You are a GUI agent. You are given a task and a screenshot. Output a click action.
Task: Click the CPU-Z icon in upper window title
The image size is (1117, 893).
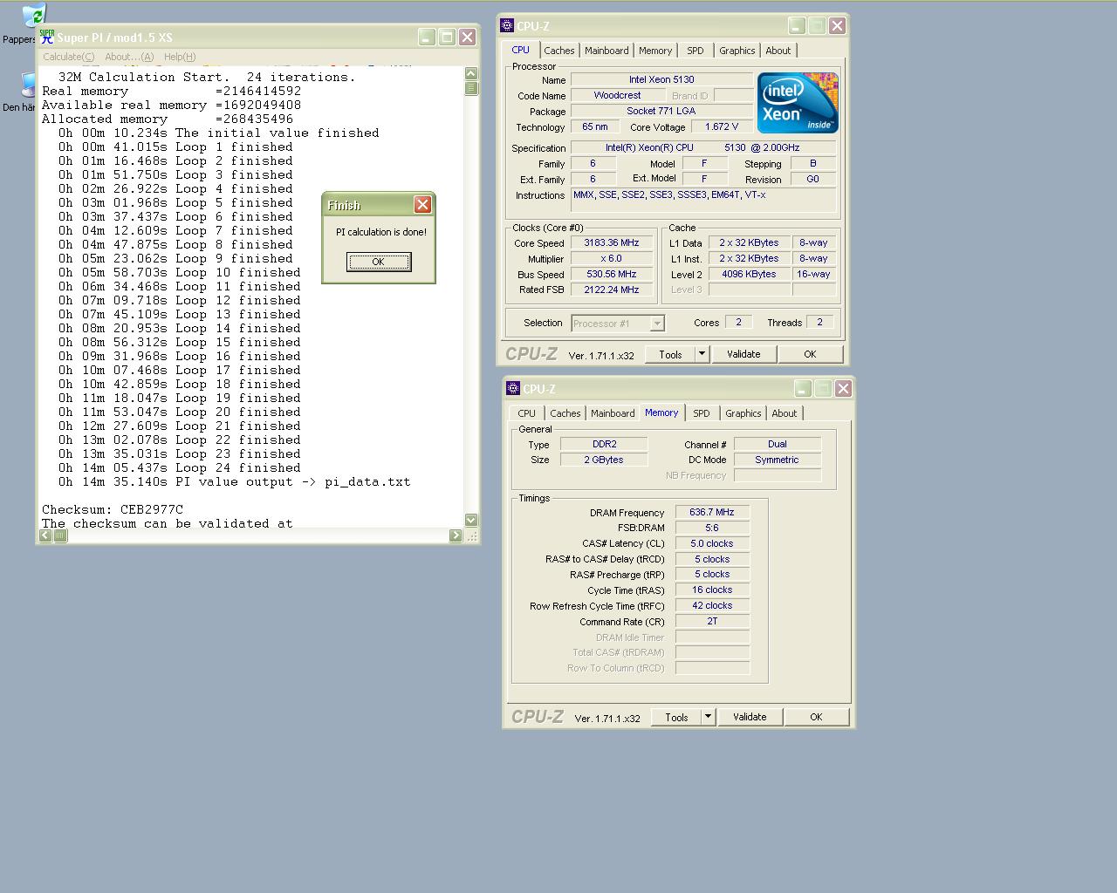[x=507, y=26]
